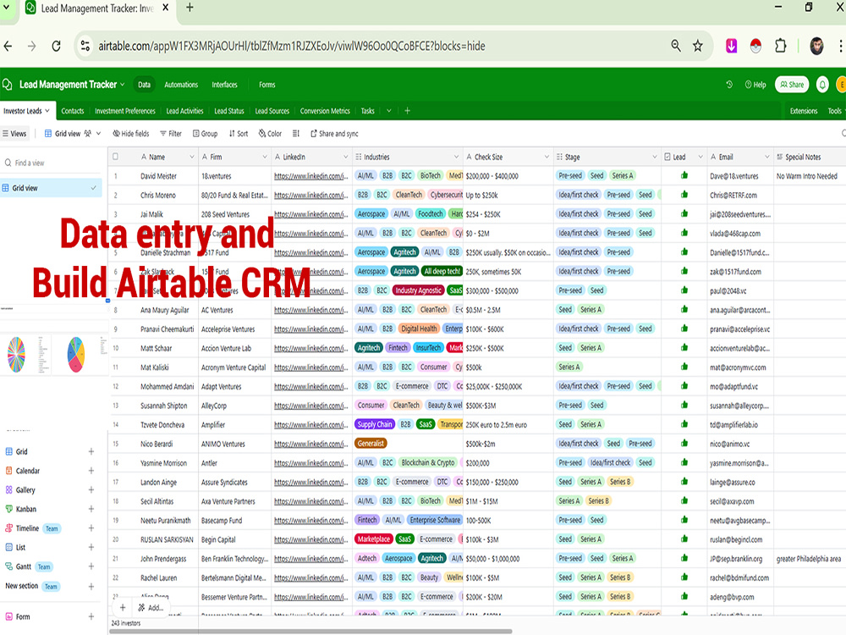Viewport: 846px width, 635px height.
Task: Click the Generalist tag for Nico Berardi
Action: point(371,444)
